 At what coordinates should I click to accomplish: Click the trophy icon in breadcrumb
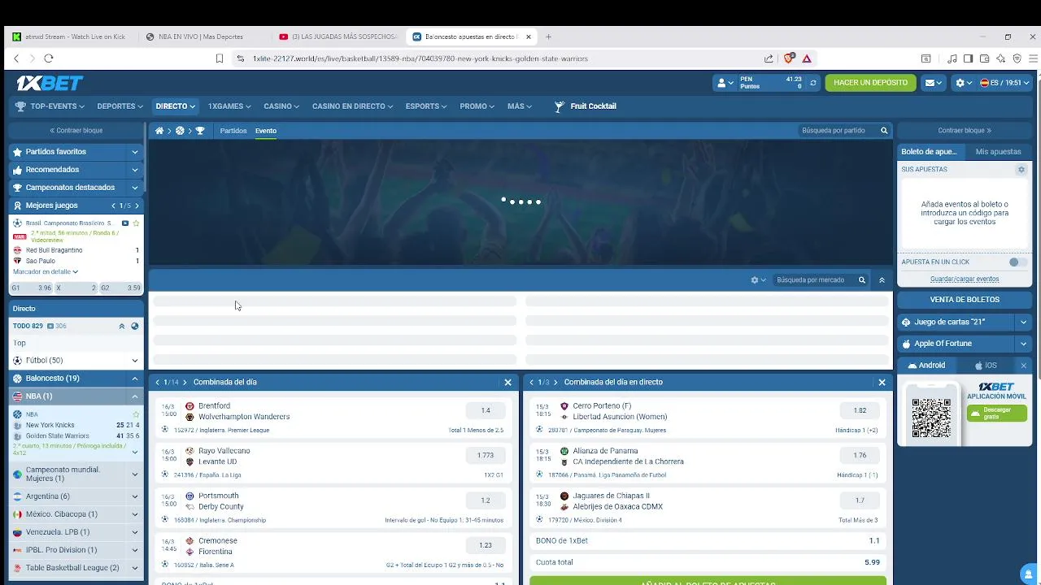click(200, 131)
